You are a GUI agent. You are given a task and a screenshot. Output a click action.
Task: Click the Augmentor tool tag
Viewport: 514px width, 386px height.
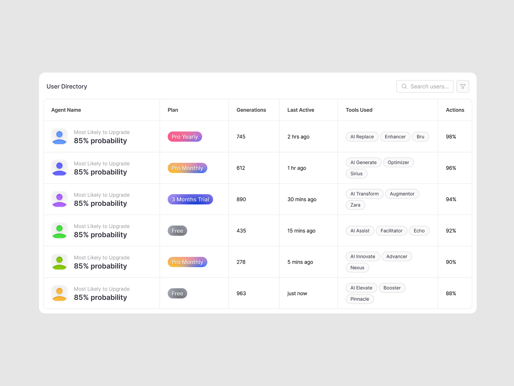[x=402, y=194]
